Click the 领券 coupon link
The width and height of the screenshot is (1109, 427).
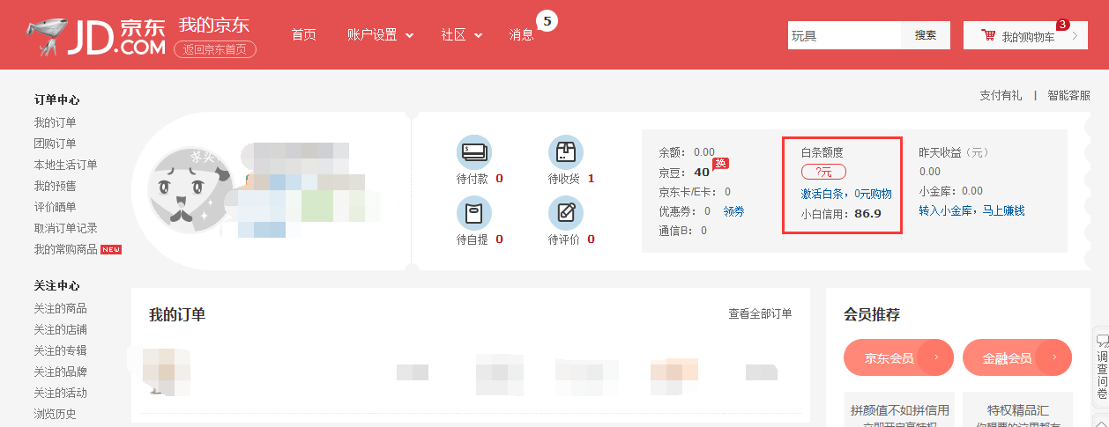click(x=733, y=211)
